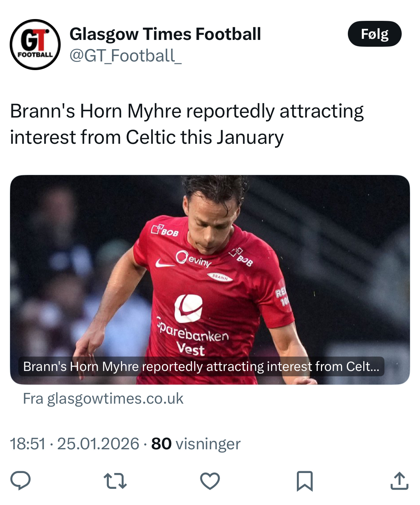Click the tweet text about Horn Myhre

click(187, 124)
